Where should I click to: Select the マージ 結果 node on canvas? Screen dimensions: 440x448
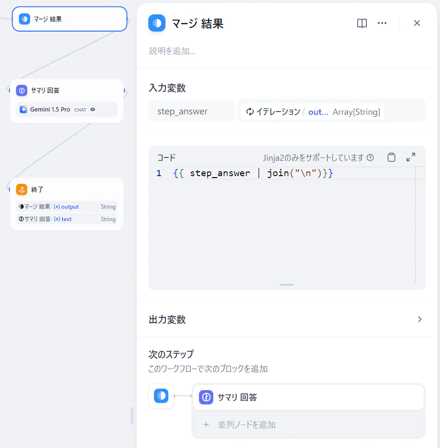click(x=69, y=19)
